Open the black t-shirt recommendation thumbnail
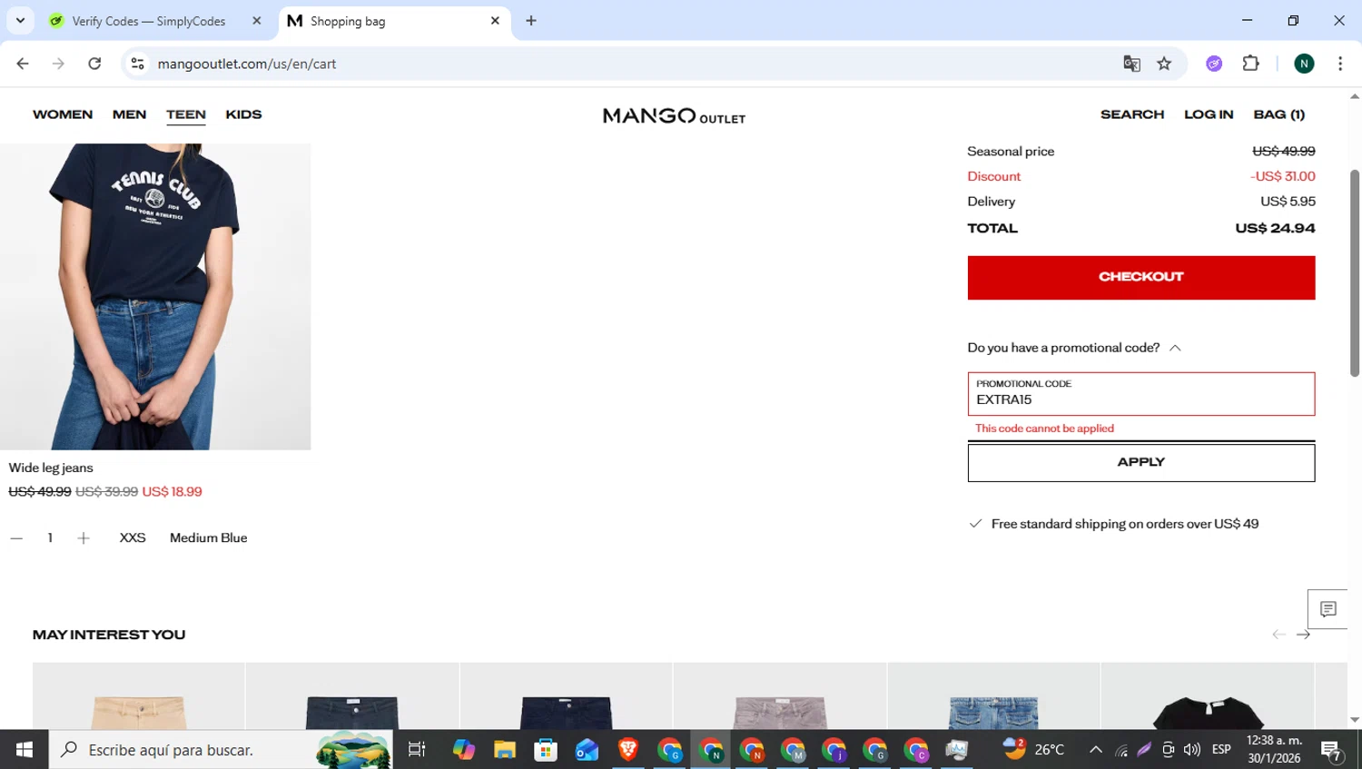1362x769 pixels. point(1208,696)
